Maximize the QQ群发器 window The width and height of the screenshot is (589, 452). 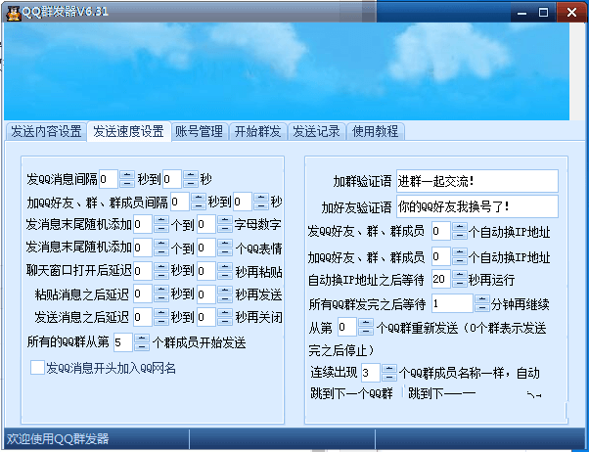click(x=543, y=13)
